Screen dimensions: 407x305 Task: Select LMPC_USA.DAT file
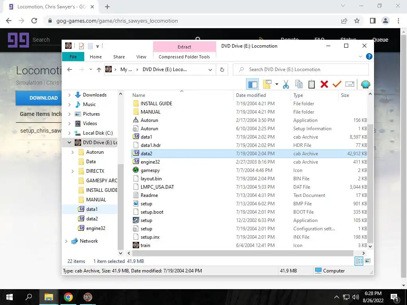click(x=157, y=187)
